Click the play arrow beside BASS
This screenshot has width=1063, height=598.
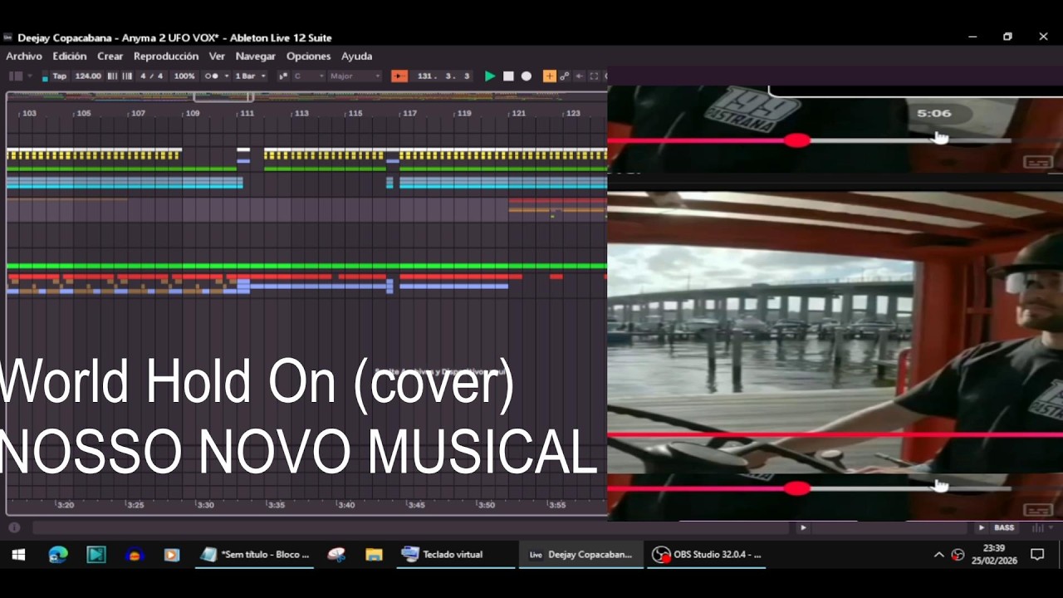click(x=982, y=527)
